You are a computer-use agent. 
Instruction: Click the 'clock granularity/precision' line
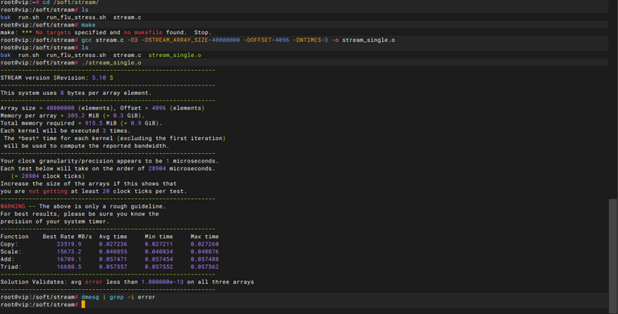(109, 161)
